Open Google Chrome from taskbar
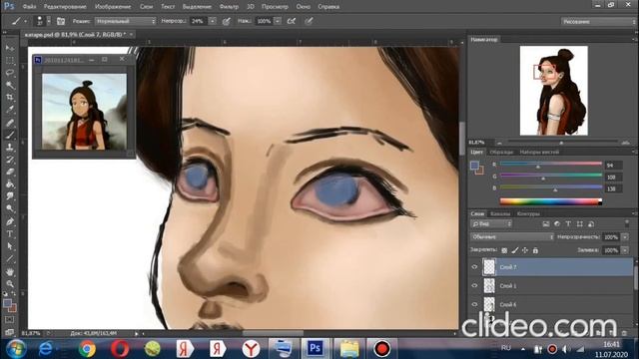The width and height of the screenshot is (639, 359). coord(87,349)
